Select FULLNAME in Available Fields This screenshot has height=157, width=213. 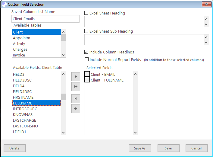click(36, 103)
